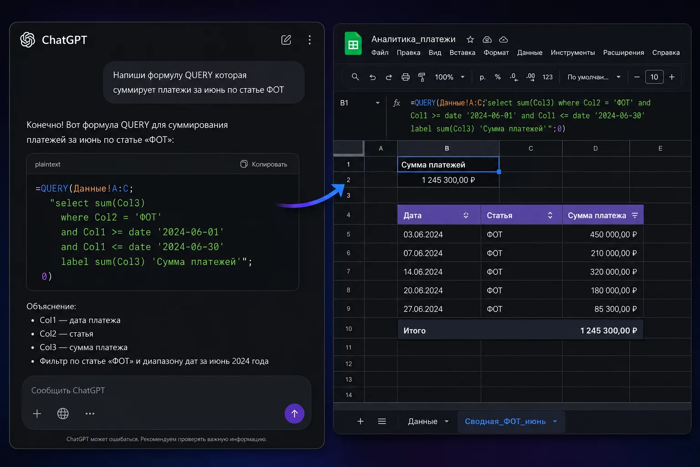Start a new chat with compose icon

pyautogui.click(x=286, y=40)
